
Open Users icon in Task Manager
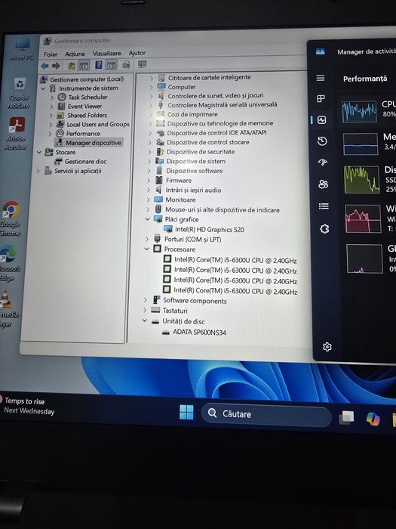click(324, 184)
